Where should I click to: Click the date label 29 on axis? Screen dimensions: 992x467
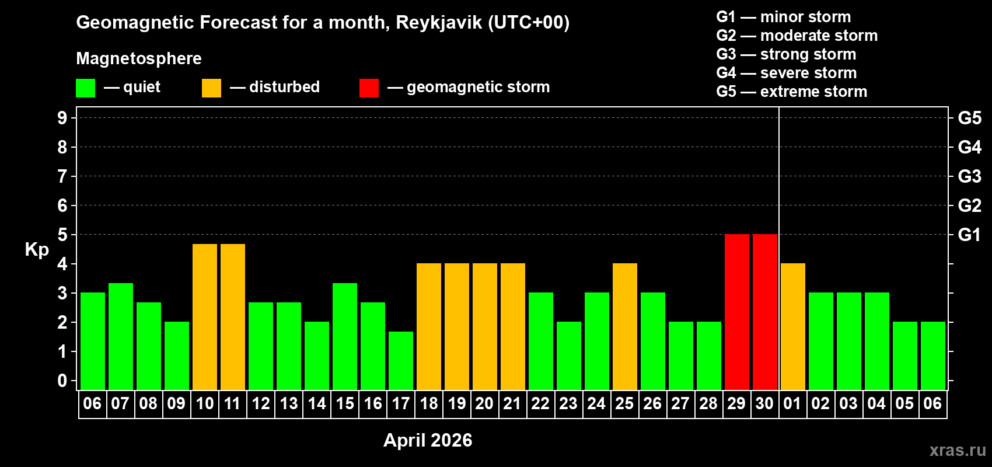736,403
